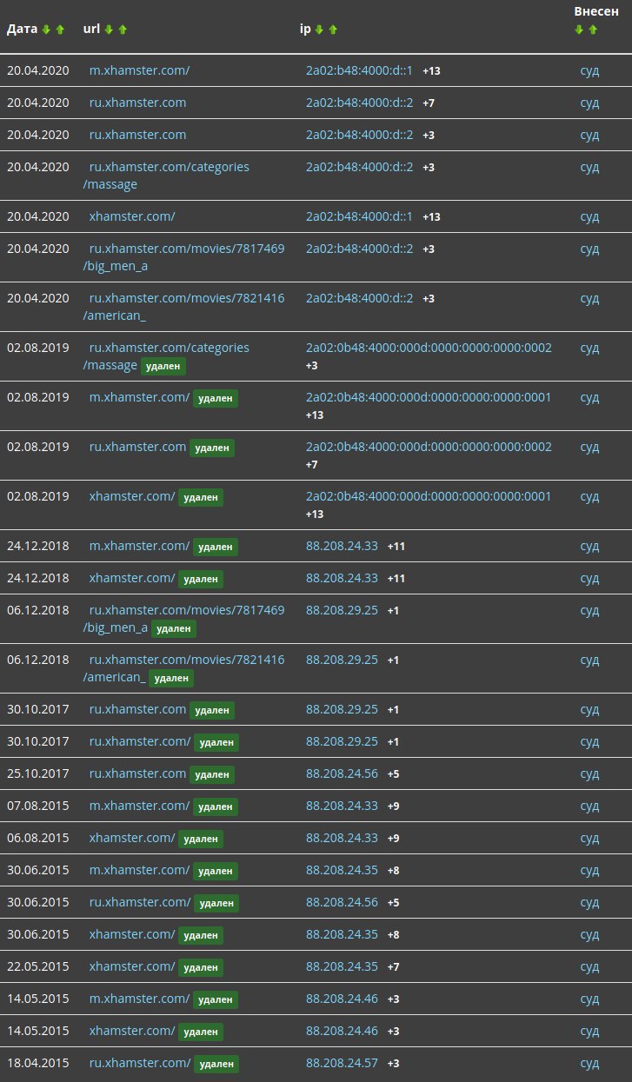Click the date cell 06.08.2015
The height and width of the screenshot is (1082, 632).
[38, 839]
